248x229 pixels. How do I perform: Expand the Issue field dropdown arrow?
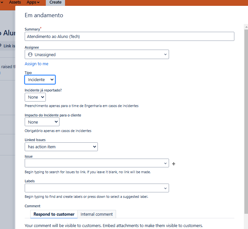(165, 163)
